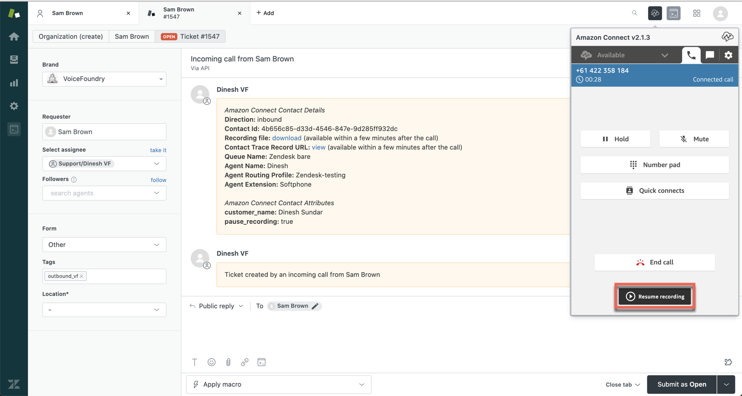
Task: Open the Reporting bar chart icon
Action: tap(14, 83)
